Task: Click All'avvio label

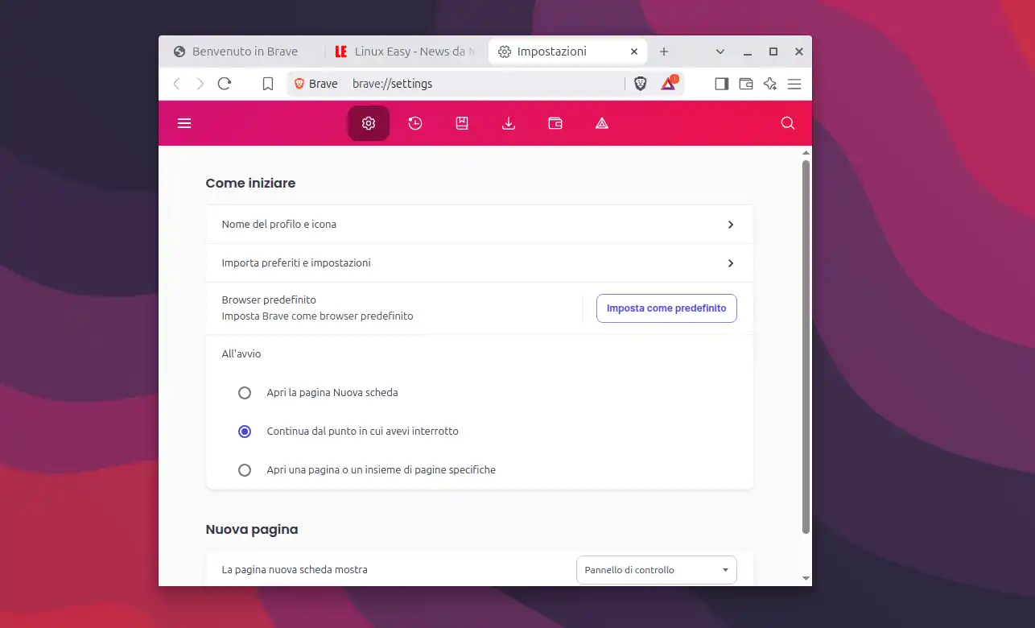Action: (241, 354)
